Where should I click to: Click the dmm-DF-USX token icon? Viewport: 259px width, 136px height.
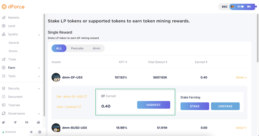(x=56, y=77)
